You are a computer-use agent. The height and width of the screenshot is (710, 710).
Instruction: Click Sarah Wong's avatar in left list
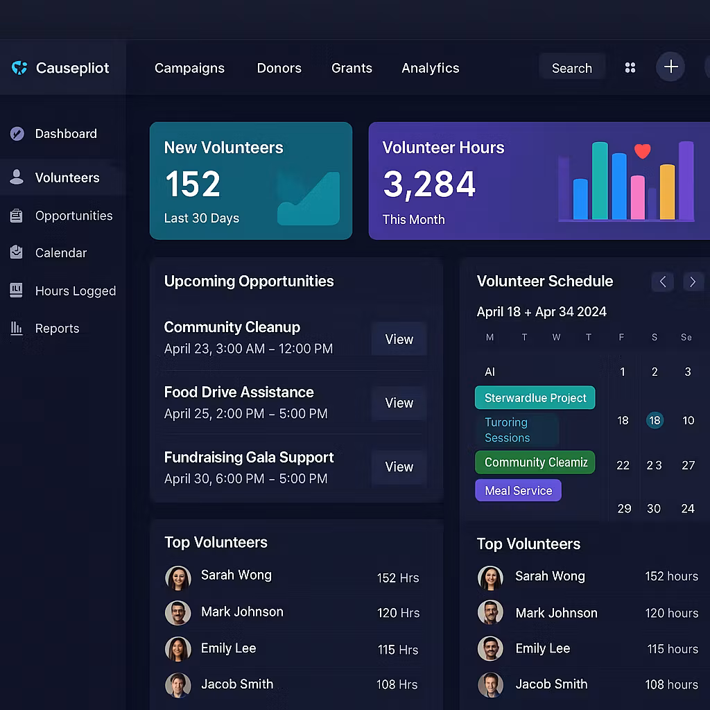pyautogui.click(x=178, y=577)
